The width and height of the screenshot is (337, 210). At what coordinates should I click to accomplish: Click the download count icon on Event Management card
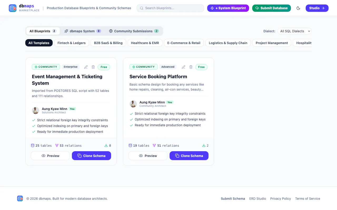[106, 145]
